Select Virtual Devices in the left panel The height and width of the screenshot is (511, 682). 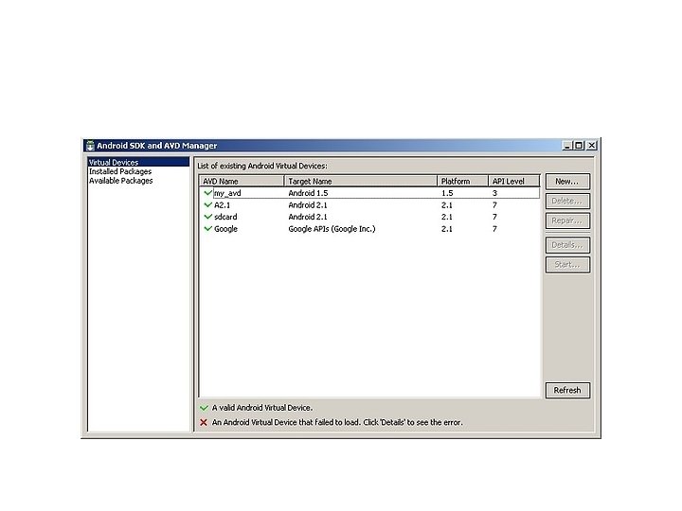click(138, 162)
